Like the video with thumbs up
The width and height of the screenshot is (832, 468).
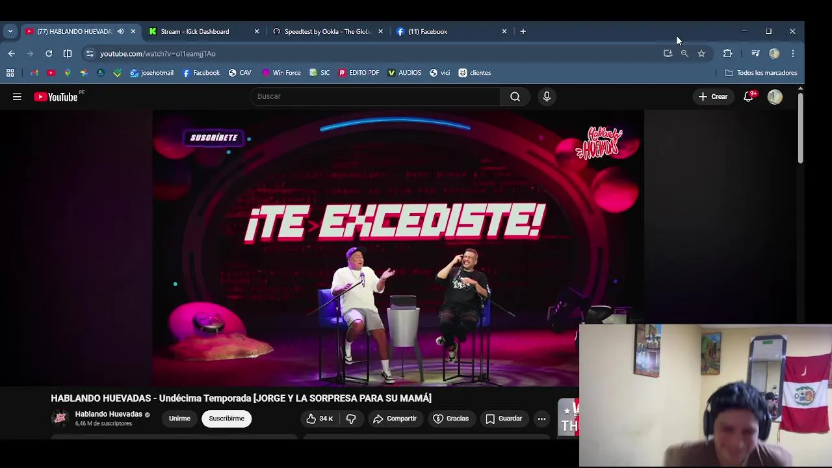(320, 419)
